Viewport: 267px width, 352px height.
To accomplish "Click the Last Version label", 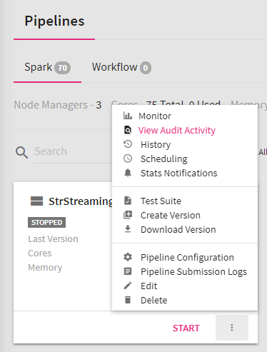I will pyautogui.click(x=53, y=238).
